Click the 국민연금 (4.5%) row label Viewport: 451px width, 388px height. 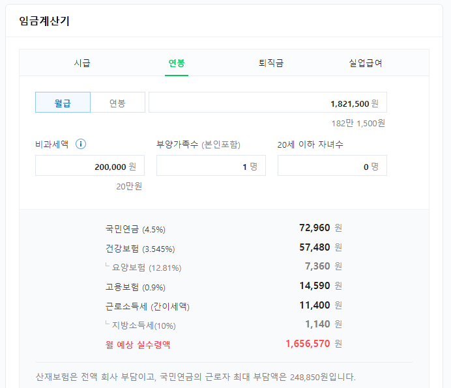tap(135, 229)
